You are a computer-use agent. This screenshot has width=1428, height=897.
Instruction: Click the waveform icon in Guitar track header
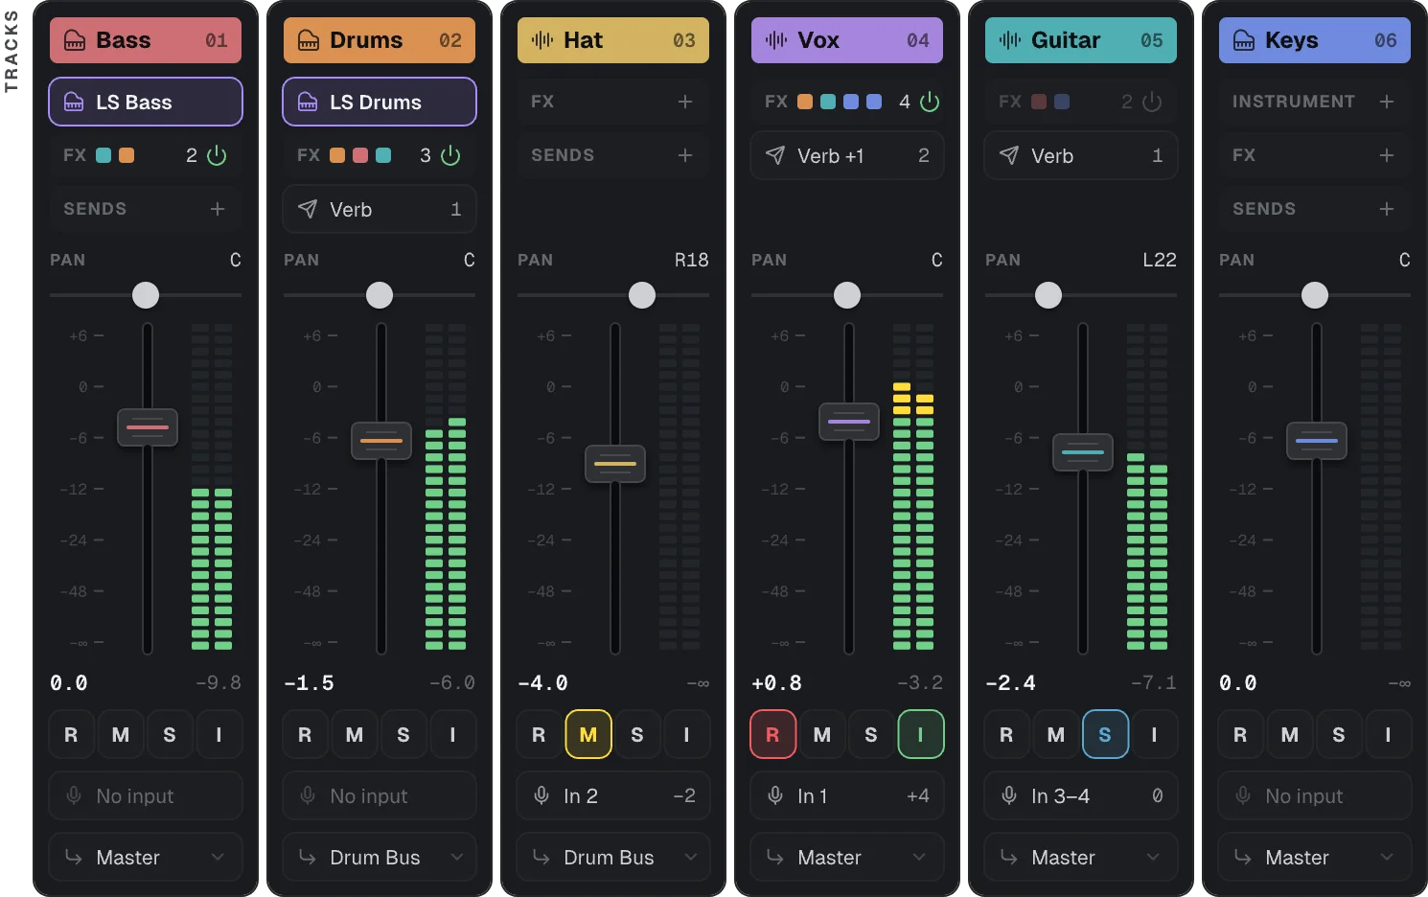point(1010,40)
